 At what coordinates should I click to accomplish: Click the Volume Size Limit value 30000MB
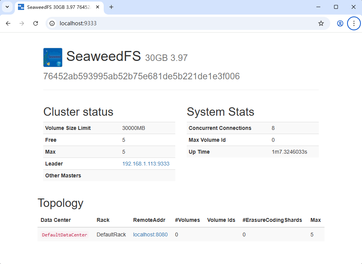click(x=134, y=128)
